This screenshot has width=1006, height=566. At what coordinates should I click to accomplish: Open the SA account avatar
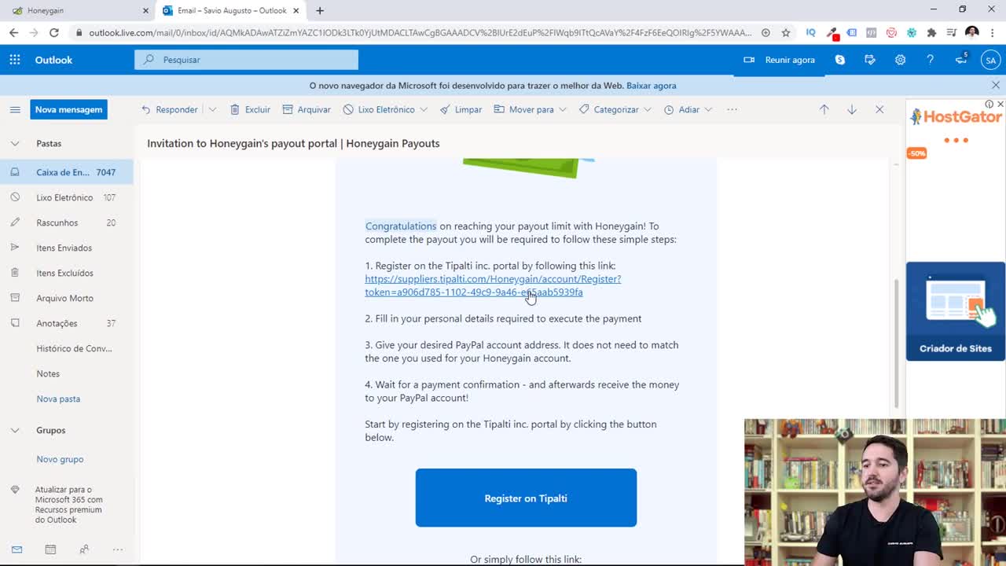[x=990, y=60]
